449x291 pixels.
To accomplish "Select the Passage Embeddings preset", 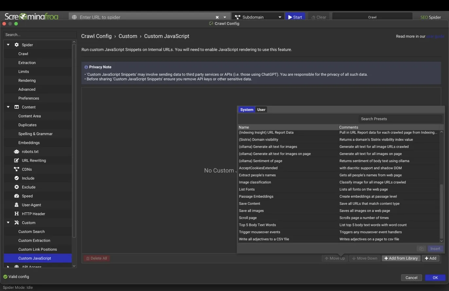I will 338,196.
